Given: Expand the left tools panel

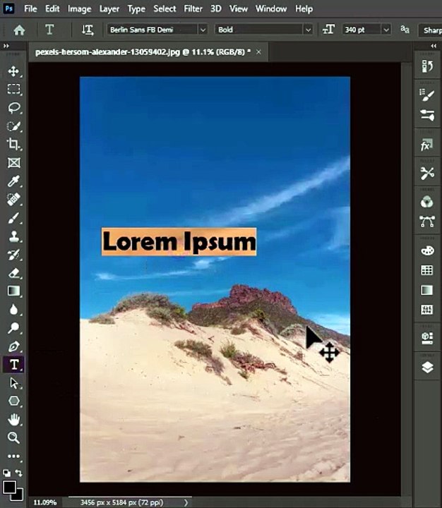Looking at the screenshot, I should [6, 46].
